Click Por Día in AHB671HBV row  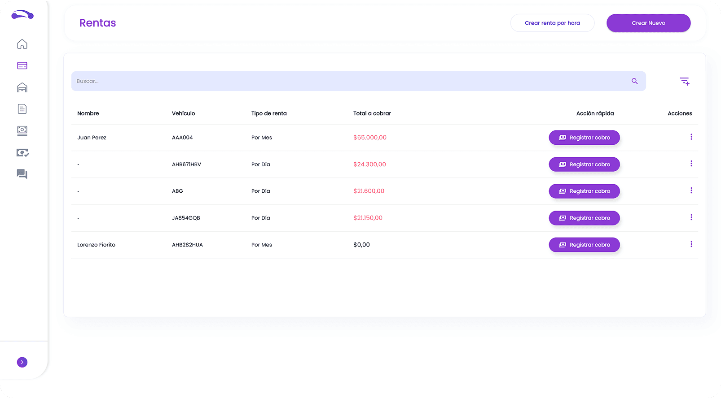261,164
